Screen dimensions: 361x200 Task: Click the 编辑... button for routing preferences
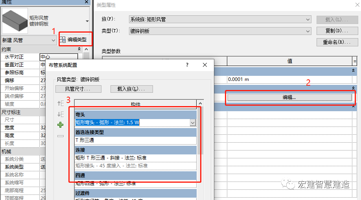pyautogui.click(x=289, y=97)
